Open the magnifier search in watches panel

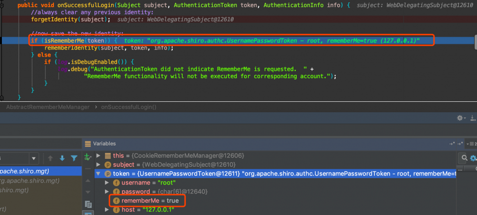coord(464,158)
